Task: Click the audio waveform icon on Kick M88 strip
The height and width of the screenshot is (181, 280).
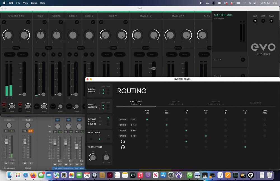Action: [58, 120]
